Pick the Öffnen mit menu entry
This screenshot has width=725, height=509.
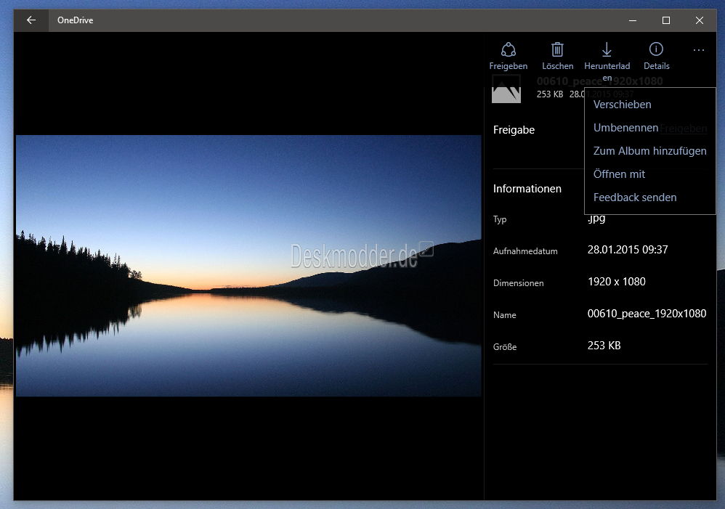click(x=649, y=174)
